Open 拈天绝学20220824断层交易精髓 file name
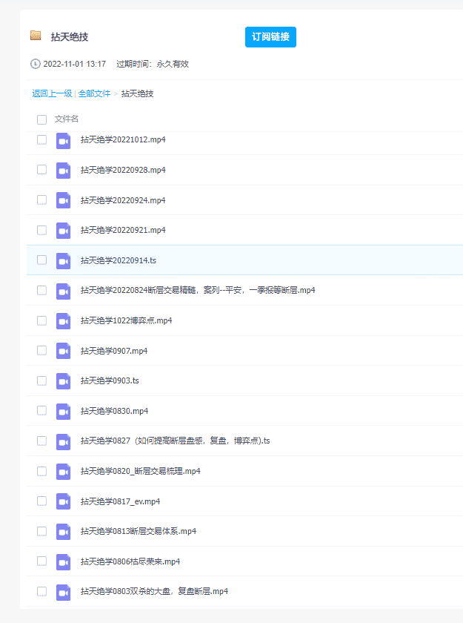 pos(198,291)
